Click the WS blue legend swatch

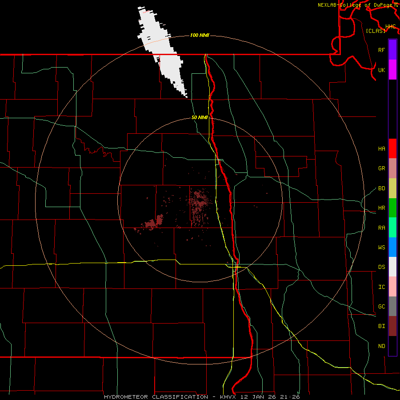point(392,247)
